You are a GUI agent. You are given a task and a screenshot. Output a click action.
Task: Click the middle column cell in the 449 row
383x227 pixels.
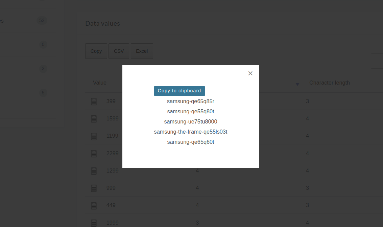(197, 205)
